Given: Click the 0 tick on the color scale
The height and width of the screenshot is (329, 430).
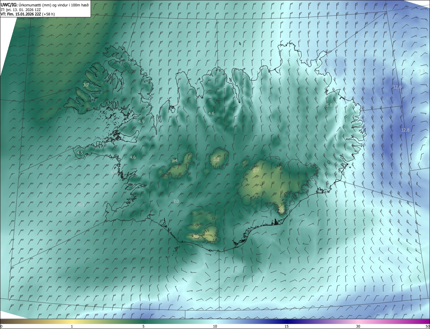Looking at the screenshot, I should (x=1, y=326).
